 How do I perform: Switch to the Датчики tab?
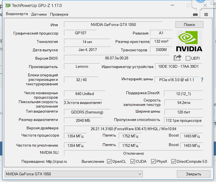tap(39, 14)
